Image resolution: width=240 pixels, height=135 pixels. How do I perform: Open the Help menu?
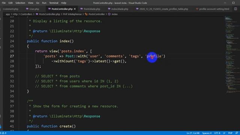(x=63, y=3)
